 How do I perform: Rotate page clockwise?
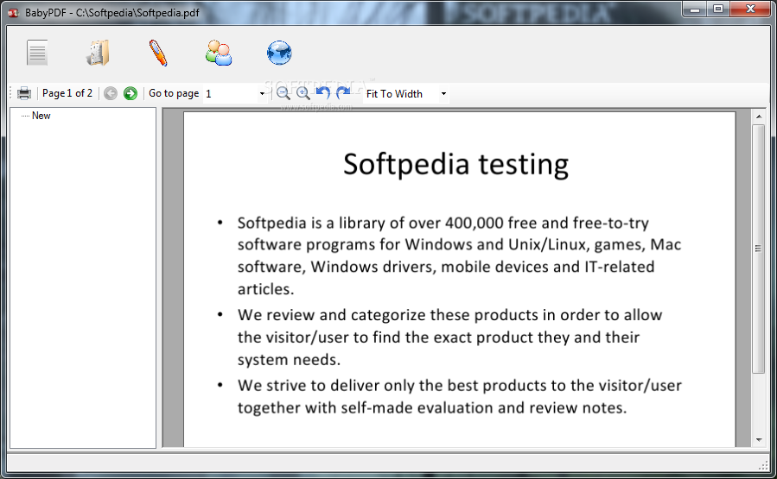pyautogui.click(x=343, y=93)
